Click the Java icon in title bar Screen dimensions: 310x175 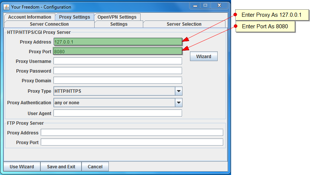point(6,7)
